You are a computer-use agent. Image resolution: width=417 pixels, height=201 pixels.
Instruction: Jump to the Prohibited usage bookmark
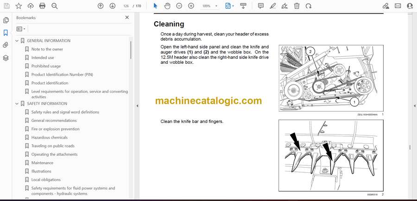click(46, 66)
